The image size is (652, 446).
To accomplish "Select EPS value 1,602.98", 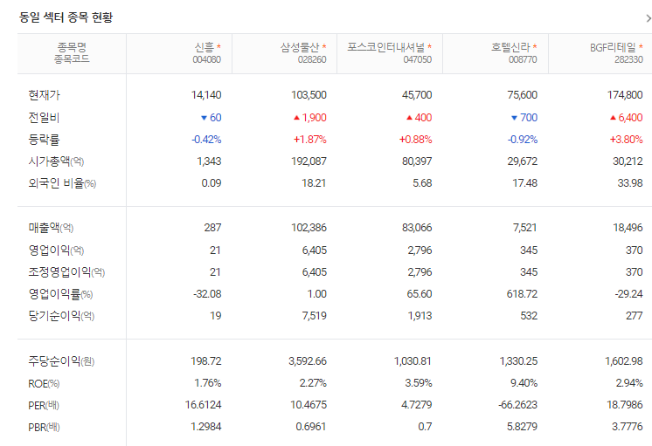I will (624, 361).
